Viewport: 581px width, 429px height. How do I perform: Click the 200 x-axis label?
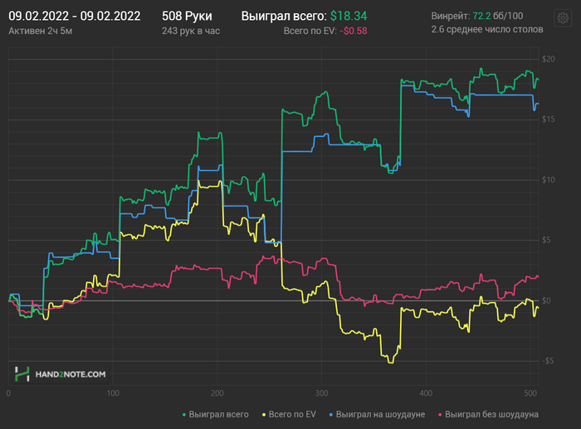pyautogui.click(x=217, y=393)
